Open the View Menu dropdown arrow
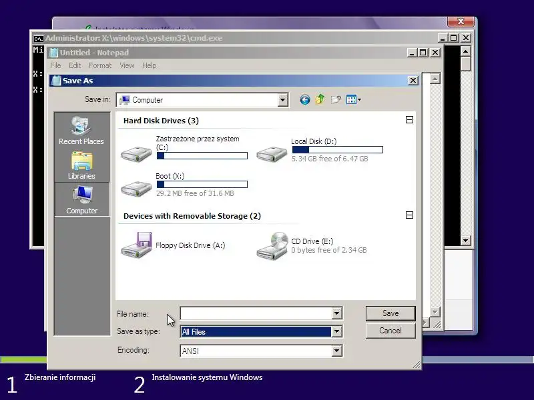This screenshot has width=534, height=400. pyautogui.click(x=359, y=99)
